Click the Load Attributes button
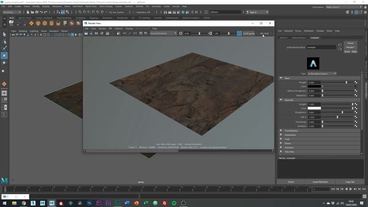 pyautogui.click(x=320, y=182)
